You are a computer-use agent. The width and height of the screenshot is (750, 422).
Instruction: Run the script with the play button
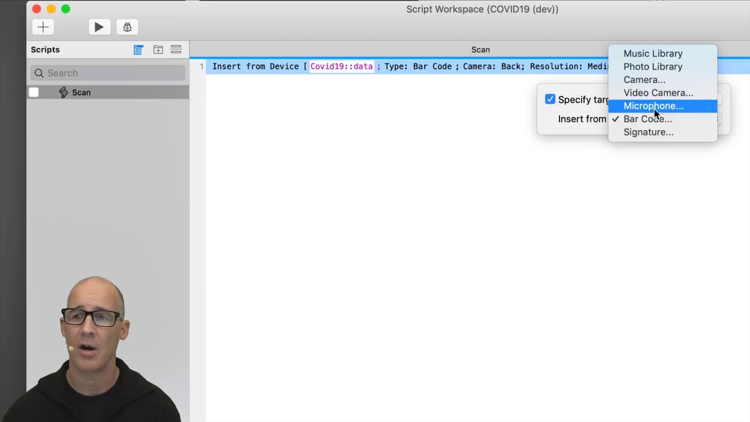pyautogui.click(x=99, y=27)
